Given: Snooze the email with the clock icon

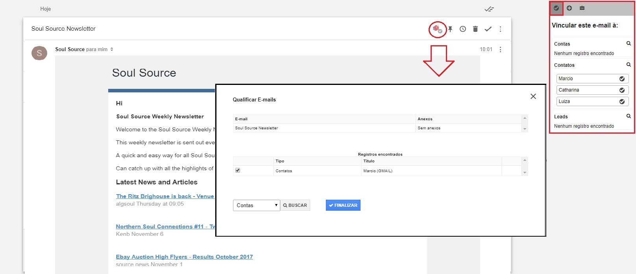Looking at the screenshot, I should pos(463,29).
